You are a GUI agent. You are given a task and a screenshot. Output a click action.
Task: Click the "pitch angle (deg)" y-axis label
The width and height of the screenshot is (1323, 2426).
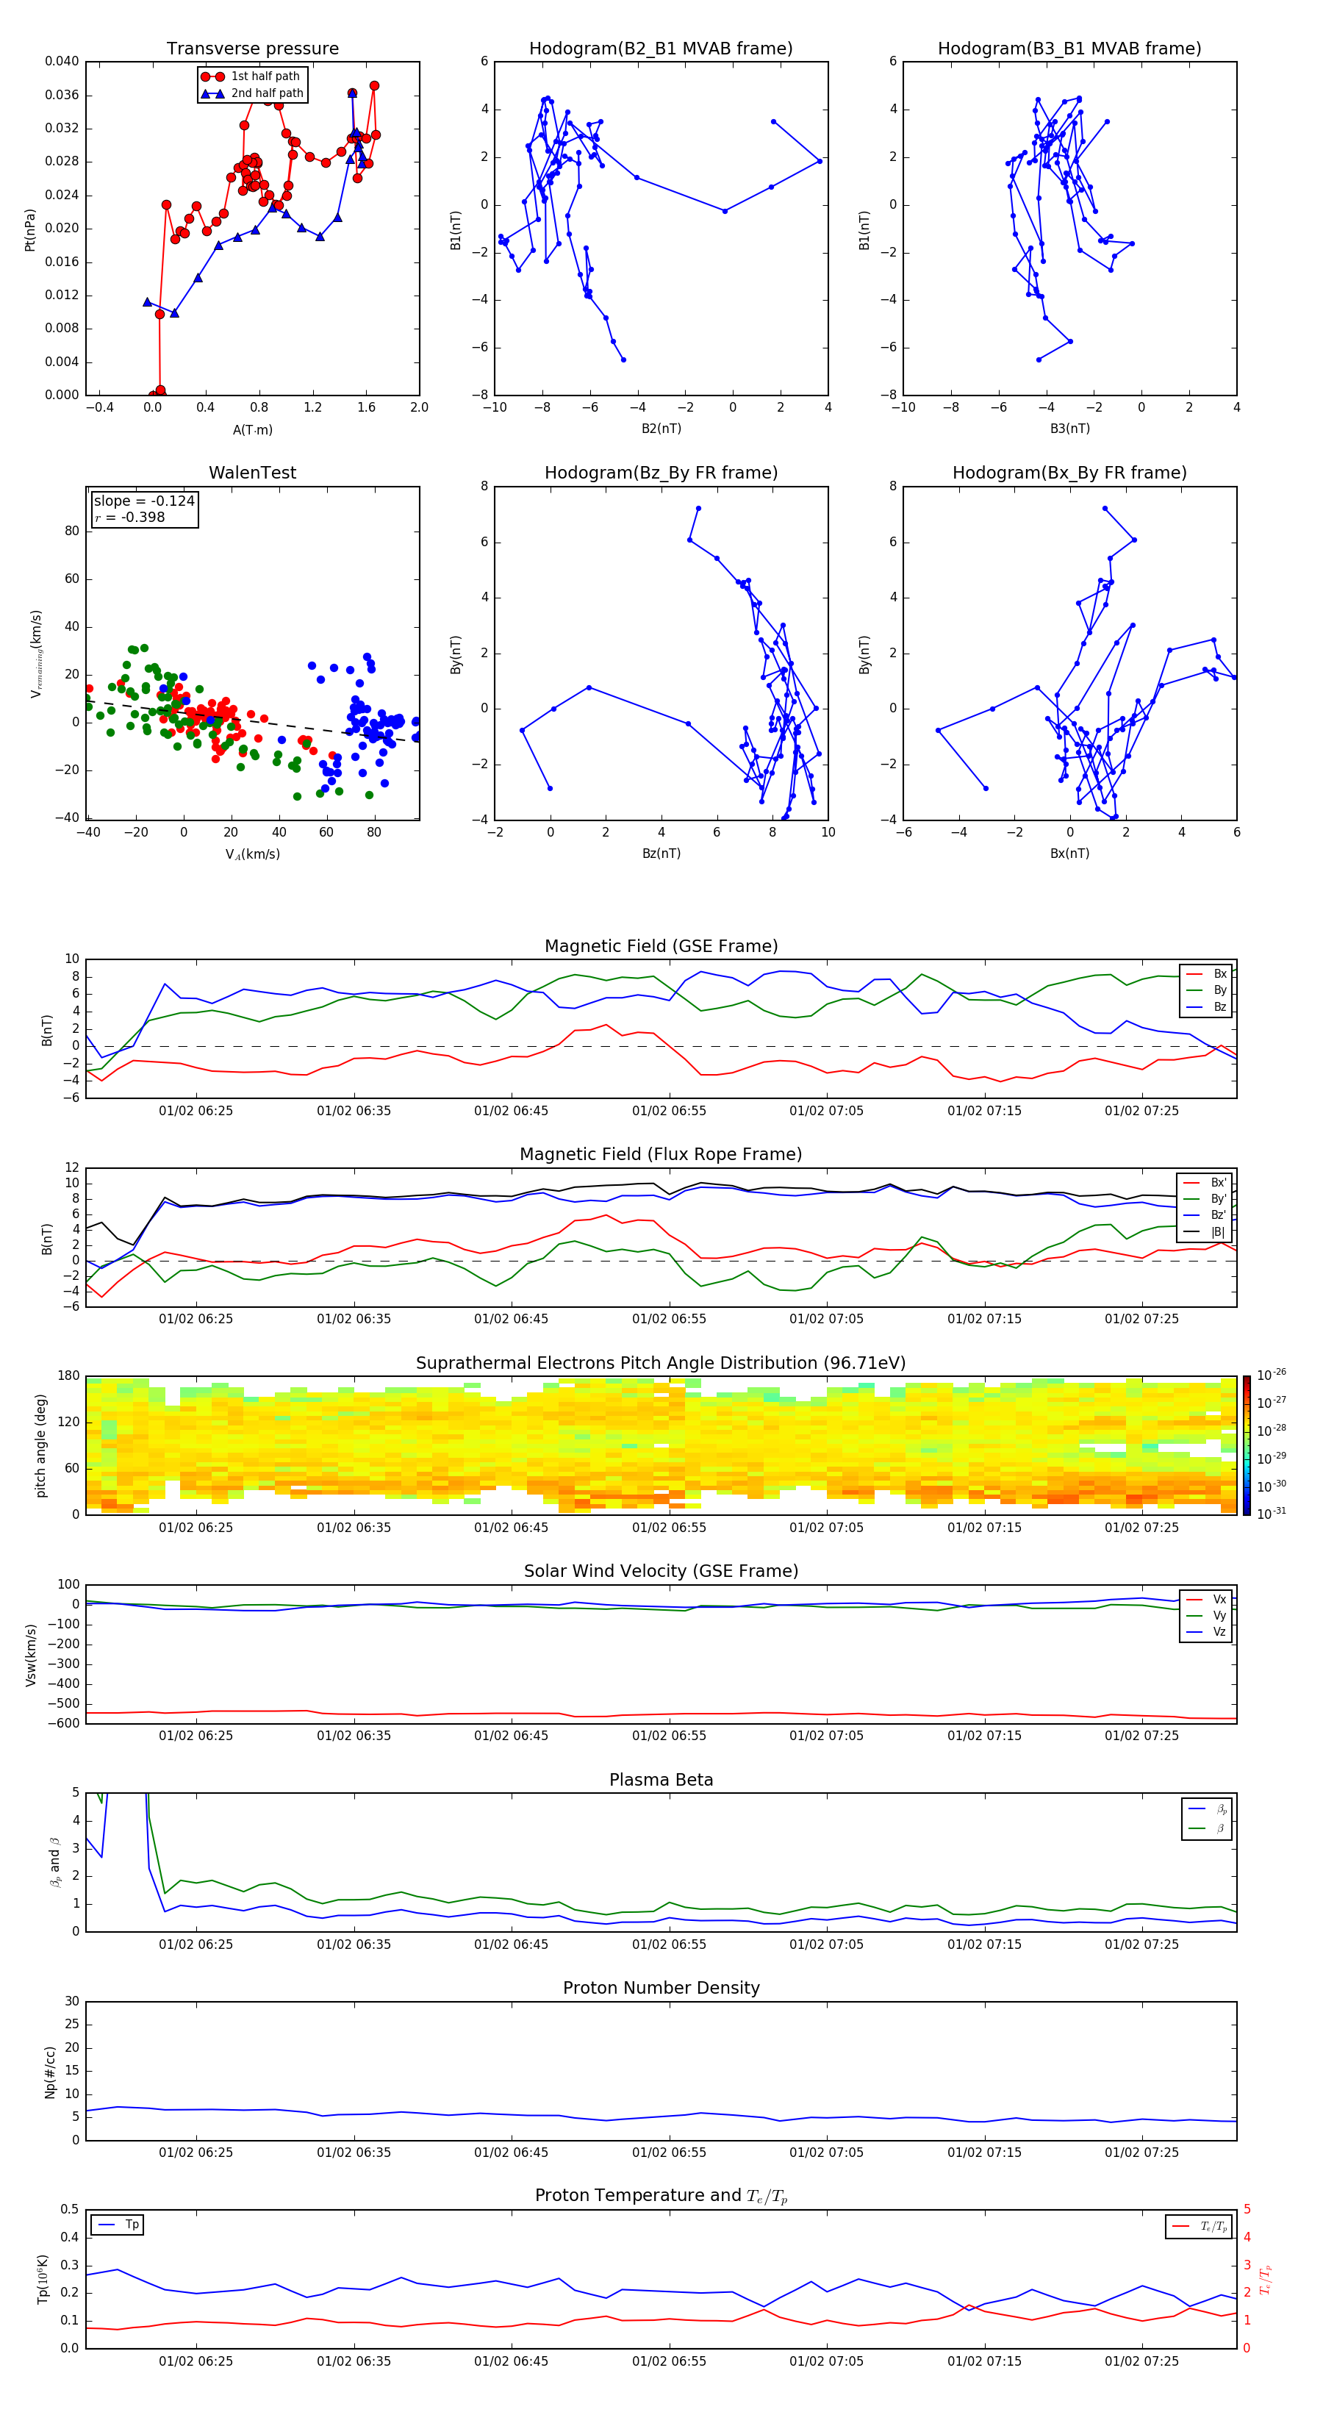pyautogui.click(x=40, y=1445)
